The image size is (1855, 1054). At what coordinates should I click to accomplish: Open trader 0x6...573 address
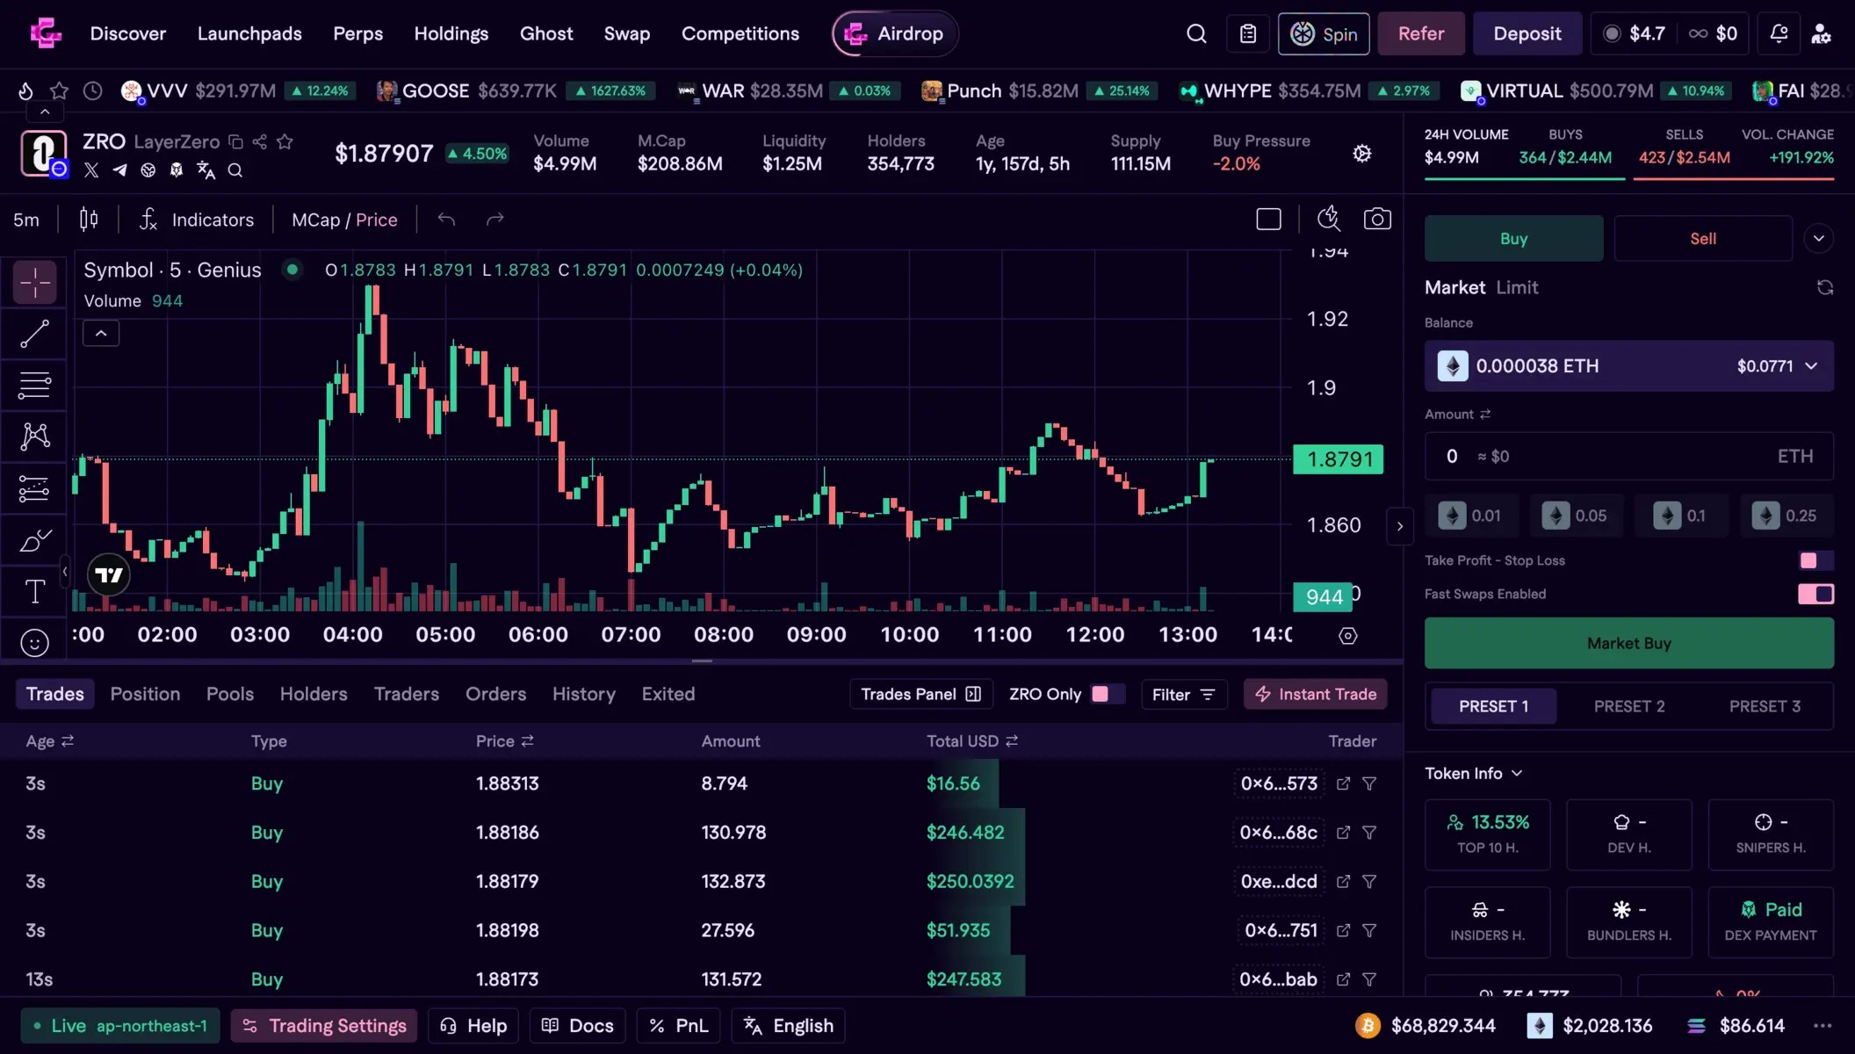pos(1279,783)
